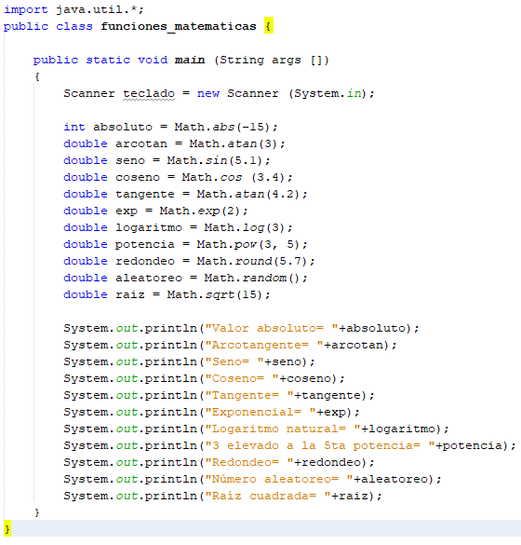Click the string "Redondeo= "

[249, 462]
